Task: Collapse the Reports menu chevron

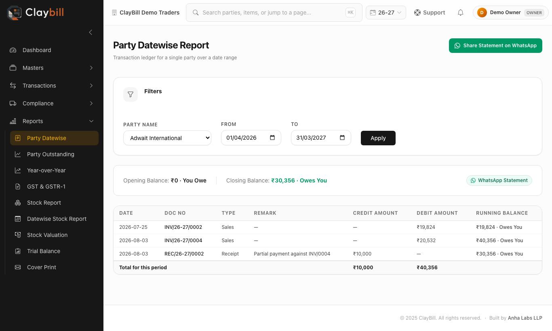Action: coord(91,121)
